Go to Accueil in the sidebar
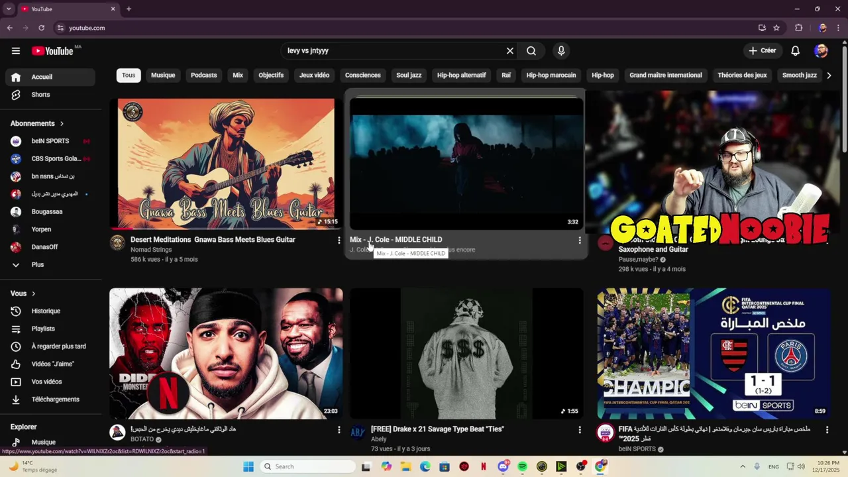This screenshot has height=477, width=848. click(50, 77)
